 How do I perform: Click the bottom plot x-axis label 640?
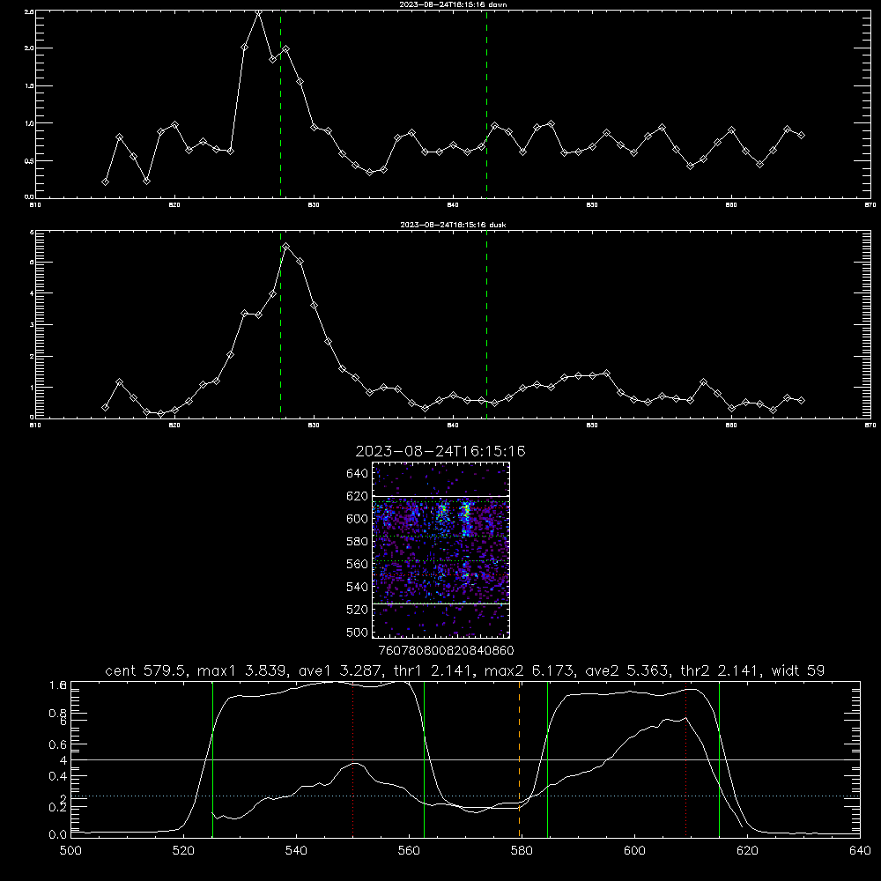click(860, 851)
